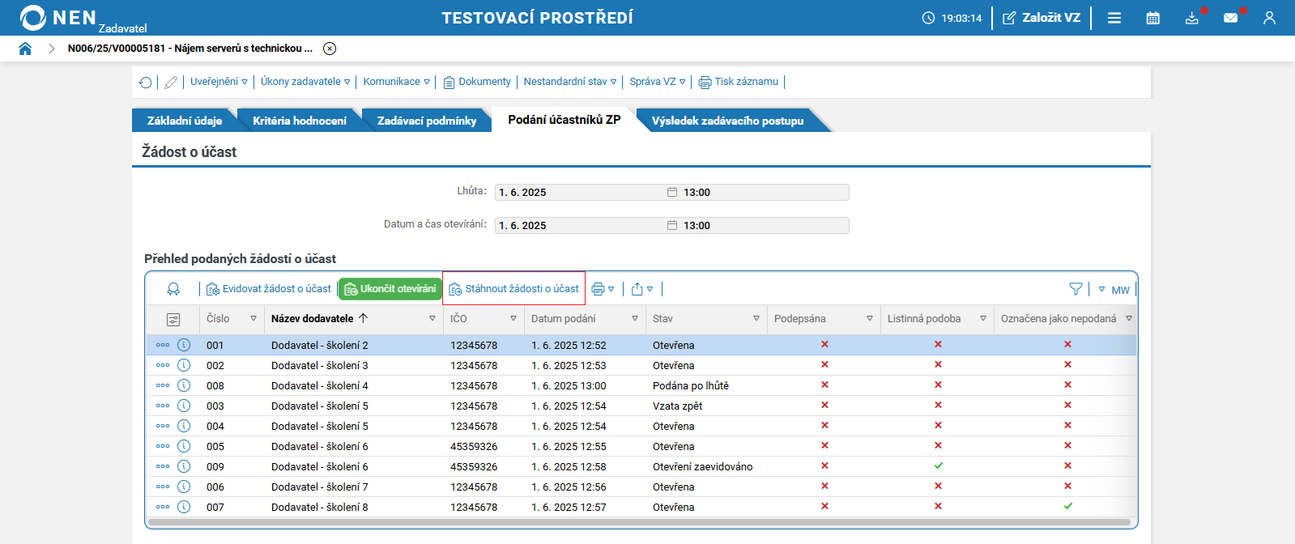Open calendar icon in Datum a čas otevírání
The image size is (1295, 544).
pos(672,226)
